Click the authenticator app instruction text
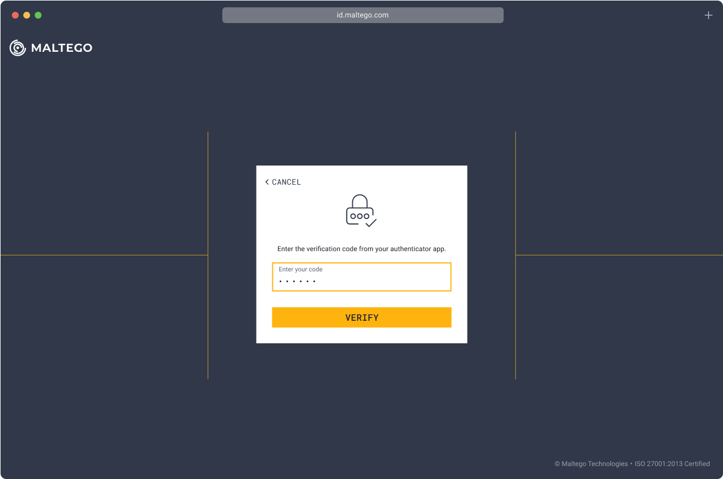This screenshot has height=479, width=723. pyautogui.click(x=361, y=249)
